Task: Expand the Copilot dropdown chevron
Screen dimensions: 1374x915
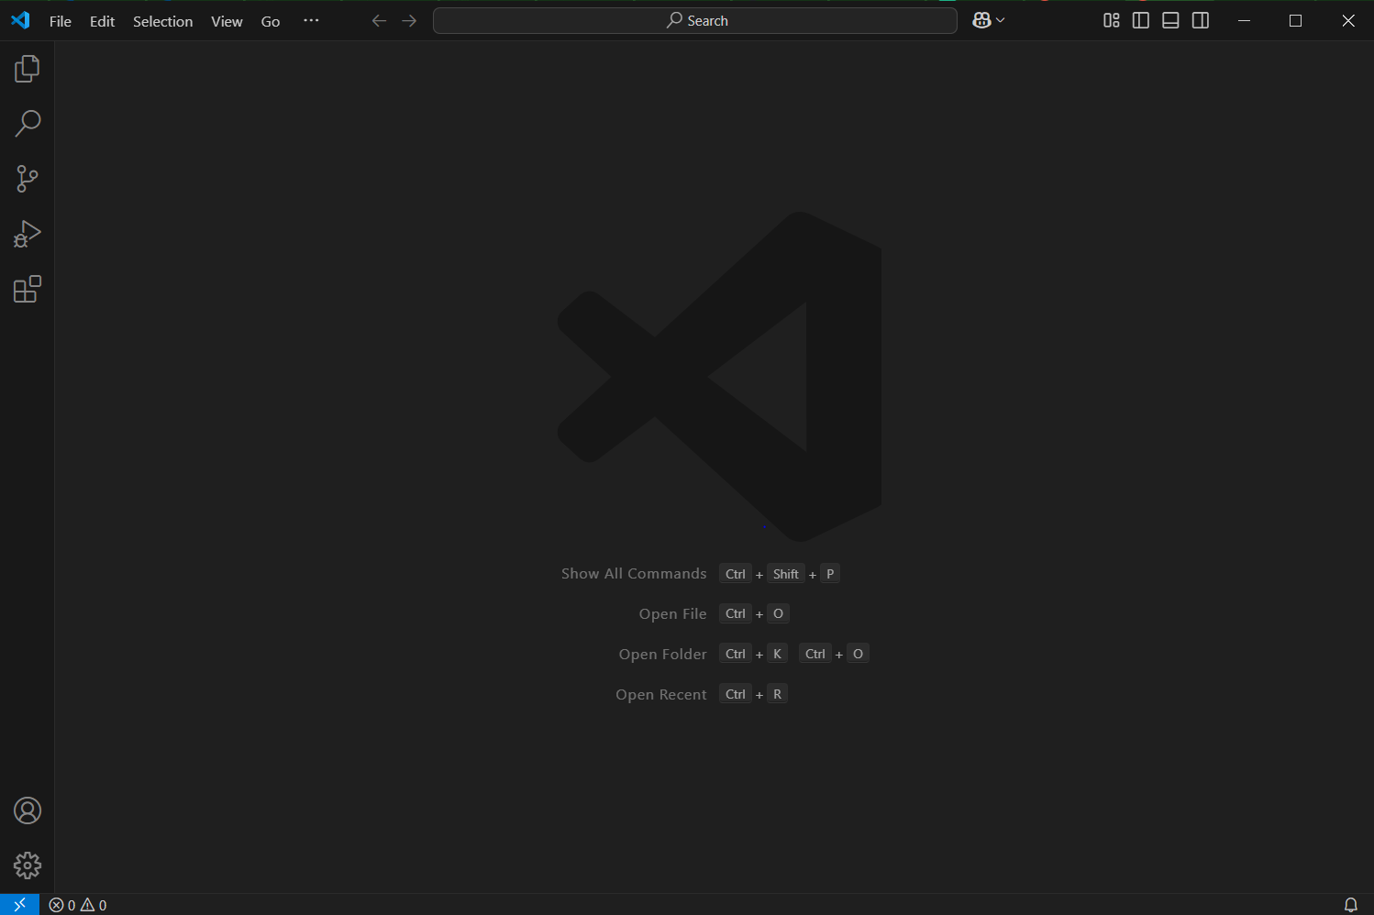Action: (1001, 20)
